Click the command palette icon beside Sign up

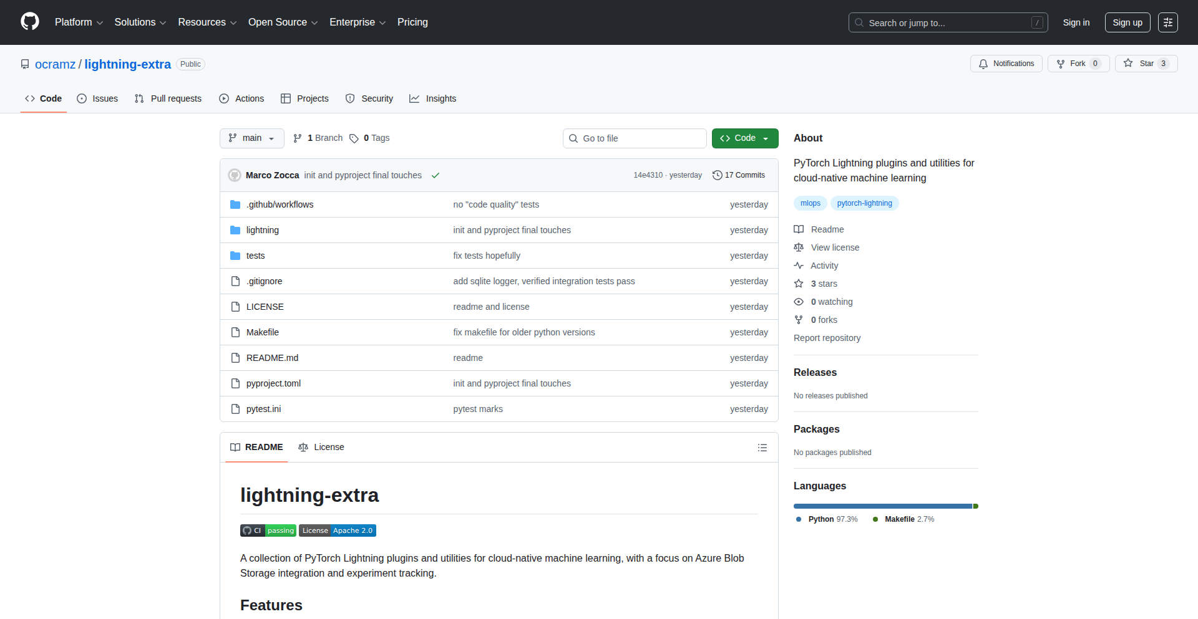(x=1167, y=22)
